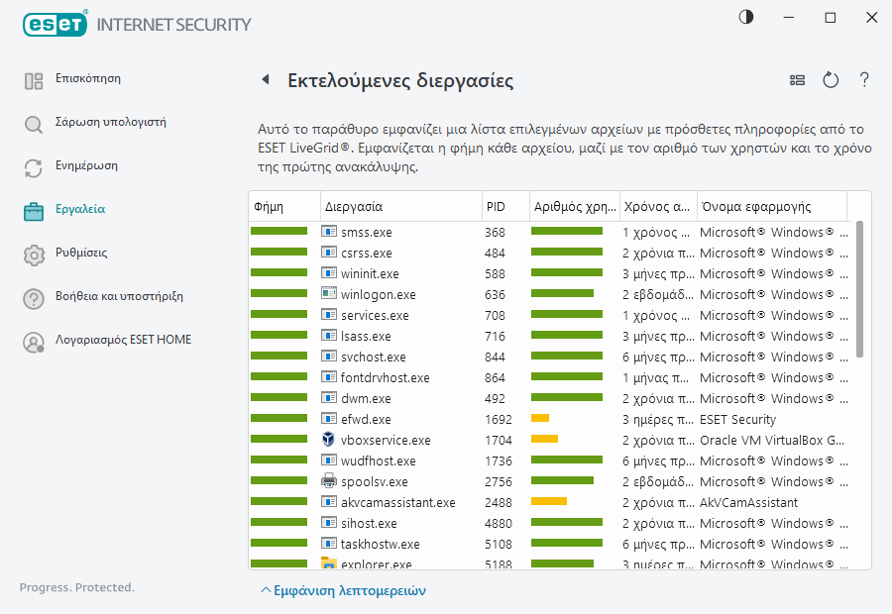Select the vboxservice.exe process row
Screen dimensions: 892x614
pos(386,440)
